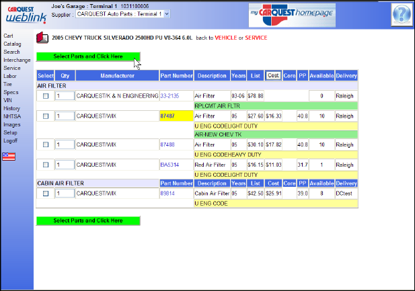Open NHTSA in the sidebar
This screenshot has width=415, height=291.
pos(12,116)
